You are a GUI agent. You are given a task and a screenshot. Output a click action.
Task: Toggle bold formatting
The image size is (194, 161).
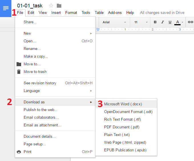(x=155, y=22)
